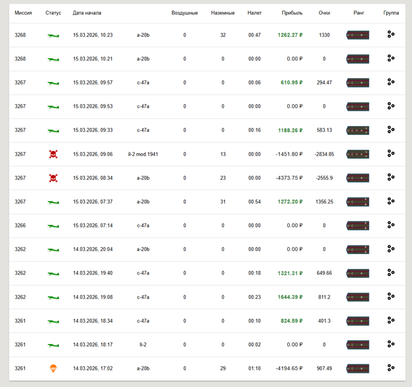Click the Очки column header
The image size is (412, 387).
[324, 13]
